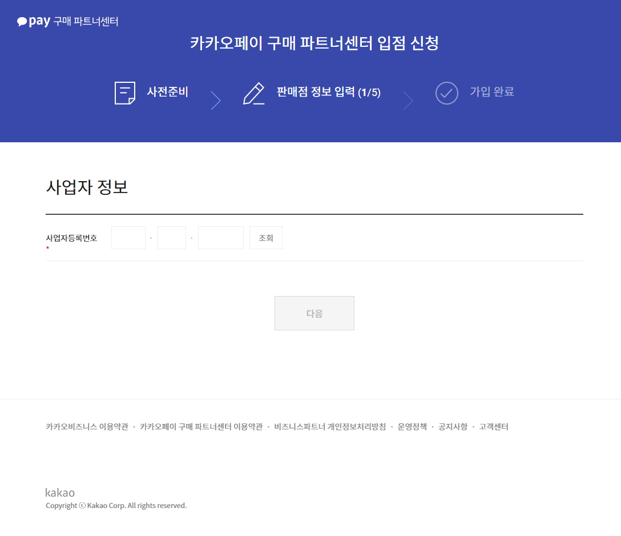This screenshot has width=621, height=536.
Task: Visit the 고객센터 footer link
Action: [494, 427]
